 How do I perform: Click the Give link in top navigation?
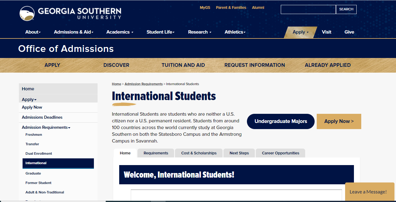(349, 32)
